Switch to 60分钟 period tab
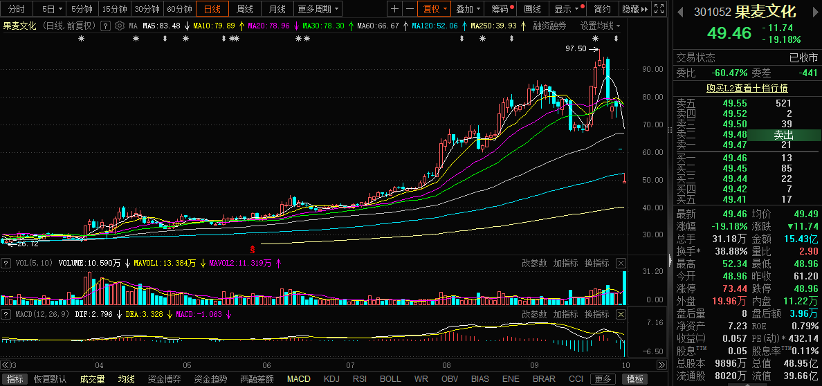This screenshot has height=386, width=822. coord(179,9)
